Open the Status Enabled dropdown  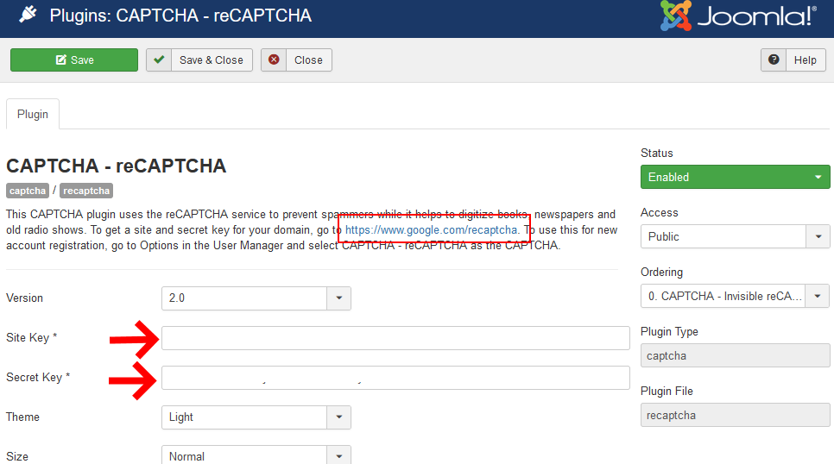tap(735, 177)
